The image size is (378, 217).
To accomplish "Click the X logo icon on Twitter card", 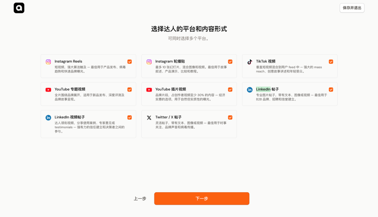I will [149, 118].
